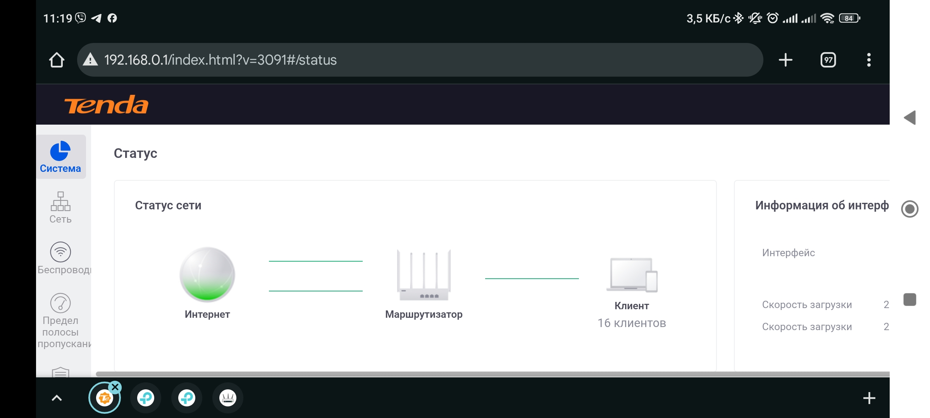Tap the battery indicator showing 84
The width and height of the screenshot is (930, 418).
tap(849, 18)
